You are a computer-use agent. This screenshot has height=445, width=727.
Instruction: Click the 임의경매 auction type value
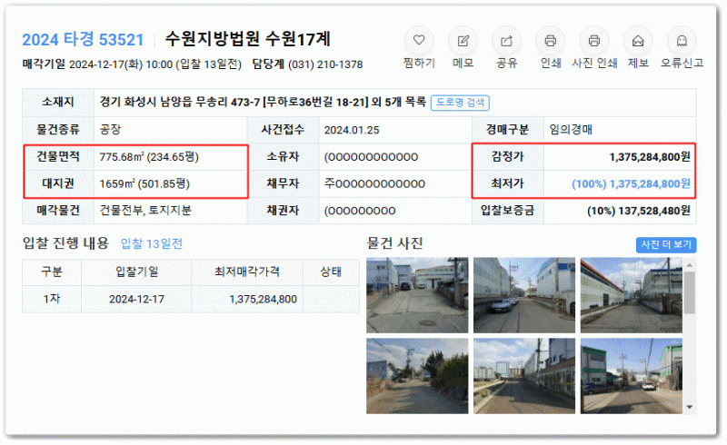(571, 130)
